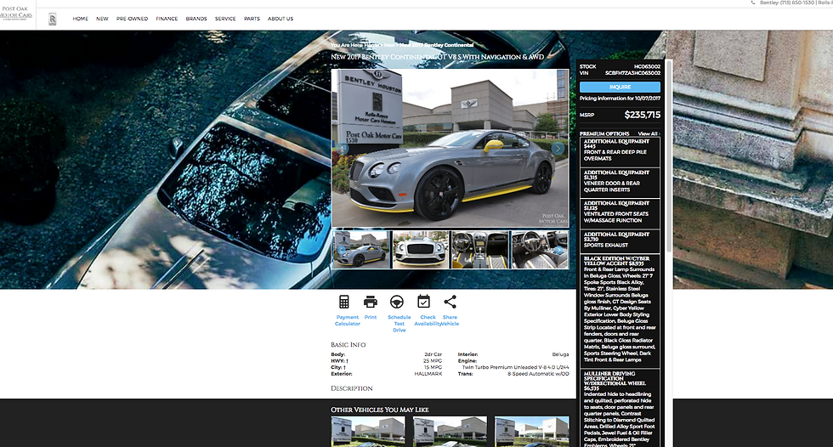Open the ABOUT US menu item
This screenshot has width=833, height=447.
coord(280,19)
